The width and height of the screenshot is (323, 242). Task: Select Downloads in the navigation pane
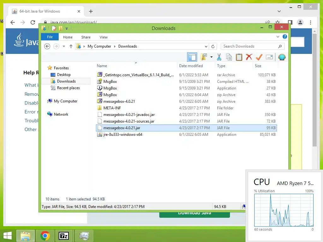pyautogui.click(x=66, y=81)
